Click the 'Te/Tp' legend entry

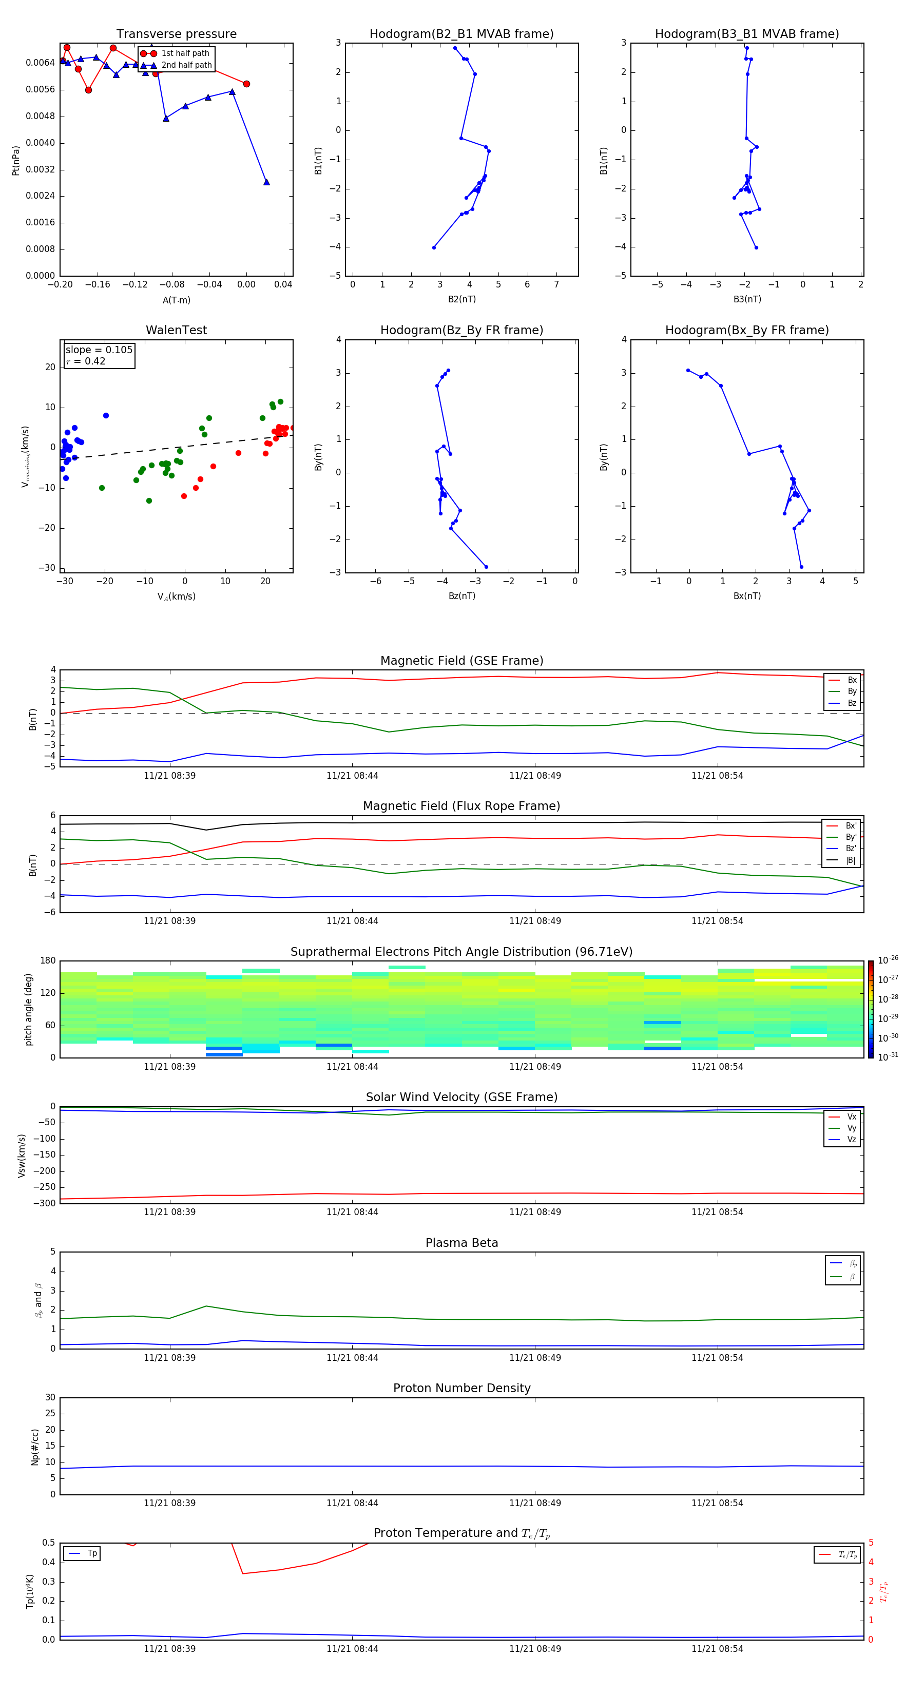(x=838, y=1554)
